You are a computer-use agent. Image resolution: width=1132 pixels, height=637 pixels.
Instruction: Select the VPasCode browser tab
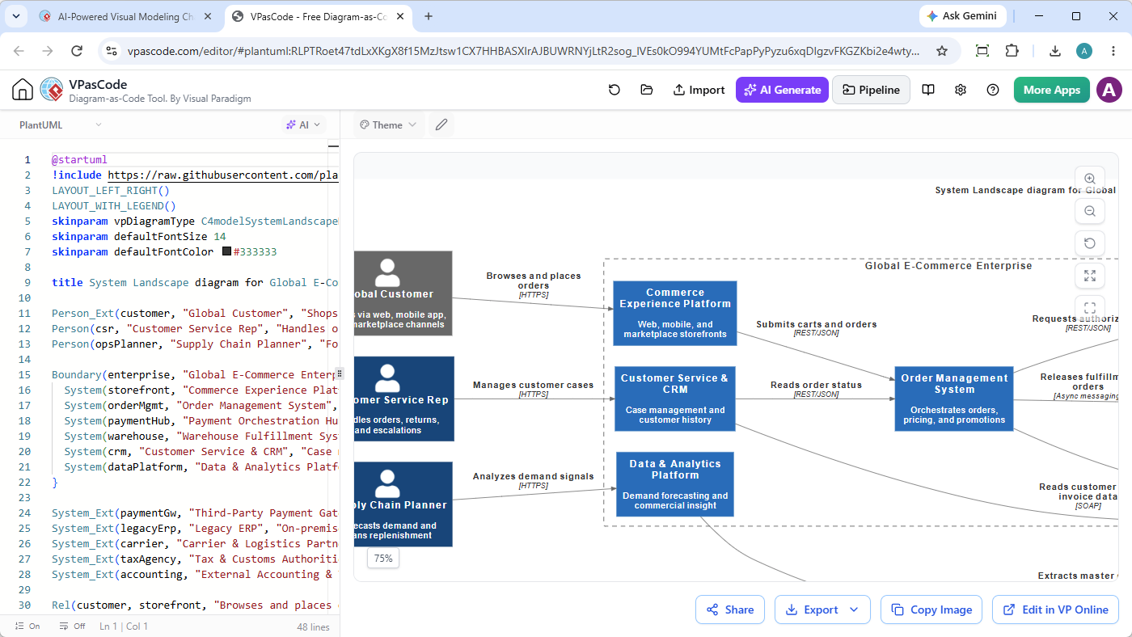pos(319,16)
